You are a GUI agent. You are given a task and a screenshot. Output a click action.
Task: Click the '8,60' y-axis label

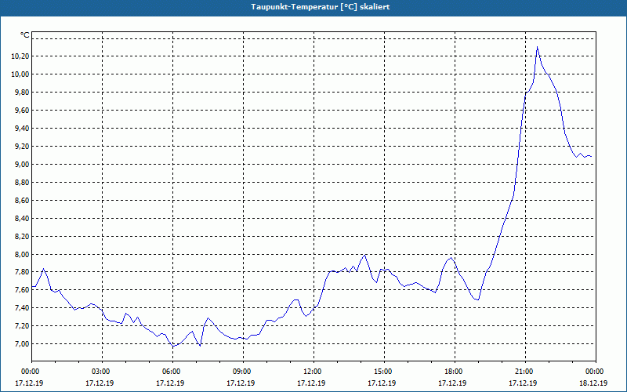22,200
